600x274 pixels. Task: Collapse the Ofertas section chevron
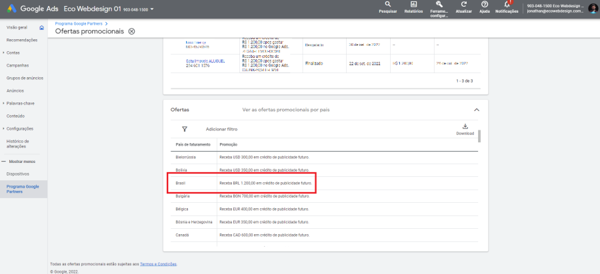[x=477, y=110]
